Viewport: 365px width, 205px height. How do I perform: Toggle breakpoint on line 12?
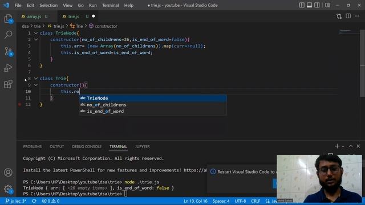point(20,105)
